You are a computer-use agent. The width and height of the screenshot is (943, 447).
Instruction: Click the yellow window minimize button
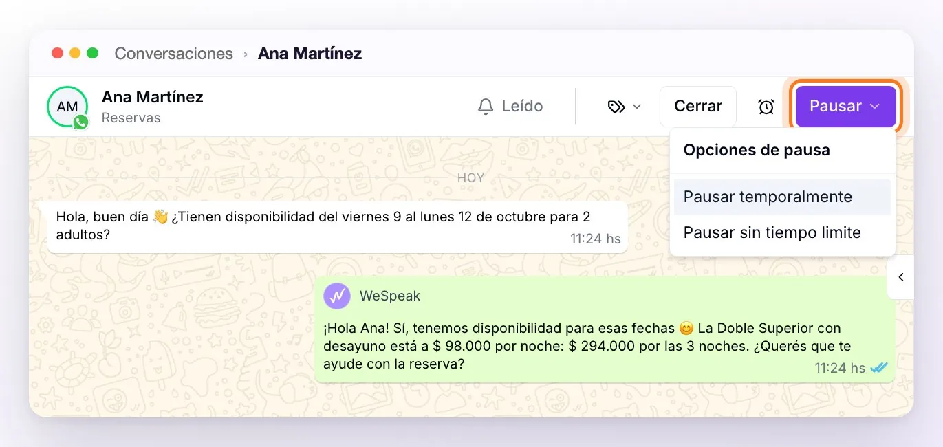[x=75, y=53]
